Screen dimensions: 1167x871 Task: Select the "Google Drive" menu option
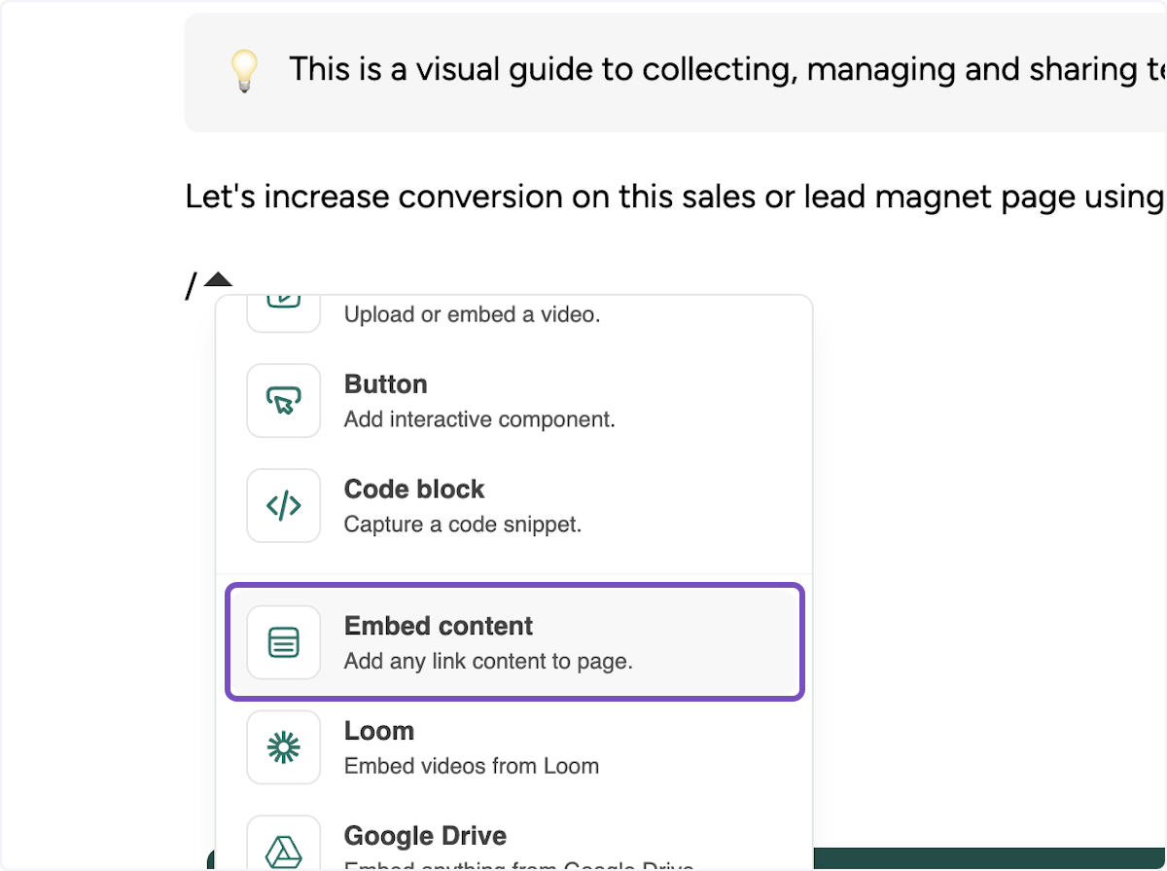(425, 836)
